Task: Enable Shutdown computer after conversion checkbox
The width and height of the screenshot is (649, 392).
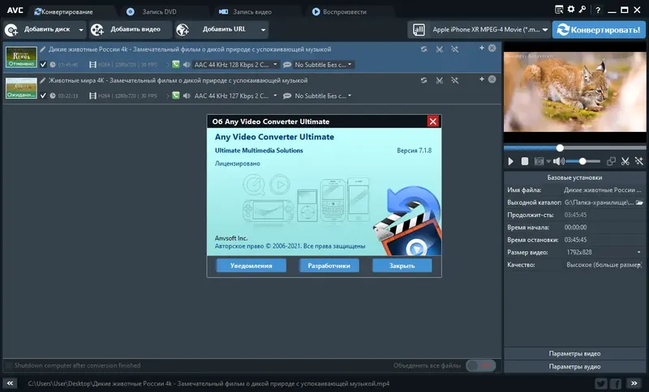Action: 9,365
